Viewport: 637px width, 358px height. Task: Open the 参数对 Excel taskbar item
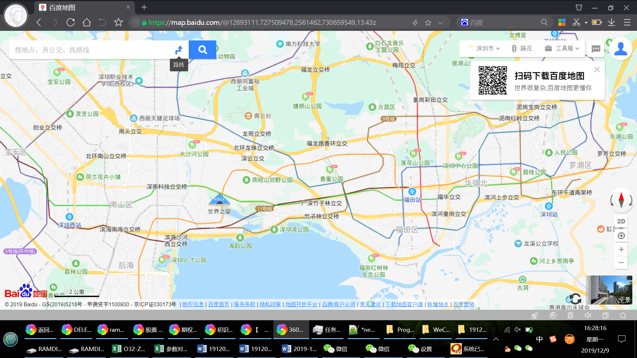(x=171, y=349)
